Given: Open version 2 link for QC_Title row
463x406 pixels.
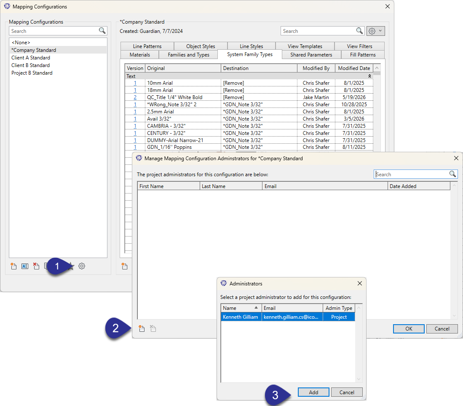Looking at the screenshot, I should tap(135, 97).
